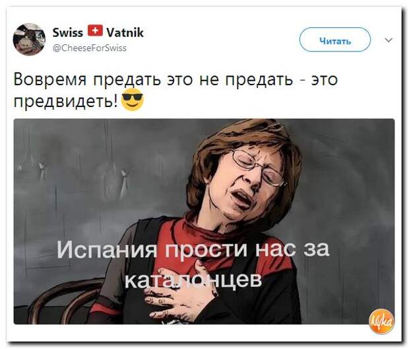The image size is (409, 349).
Task: Open the Swiss Vatnik profile avatar
Action: pyautogui.click(x=29, y=40)
